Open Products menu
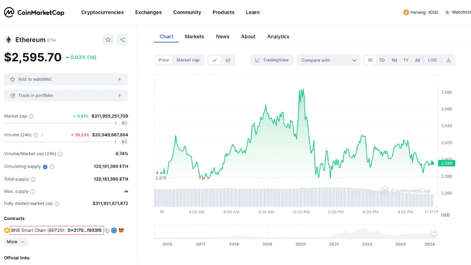 (x=224, y=12)
